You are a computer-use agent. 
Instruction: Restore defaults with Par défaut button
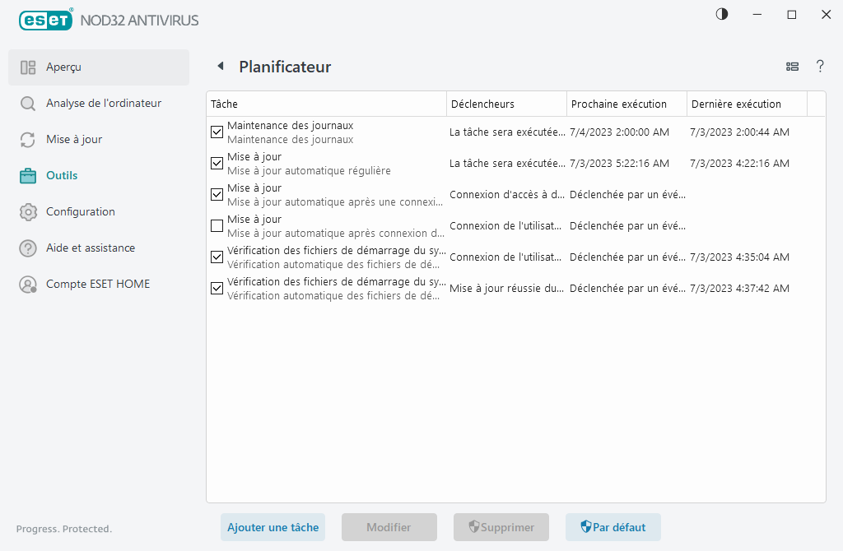[x=612, y=527]
